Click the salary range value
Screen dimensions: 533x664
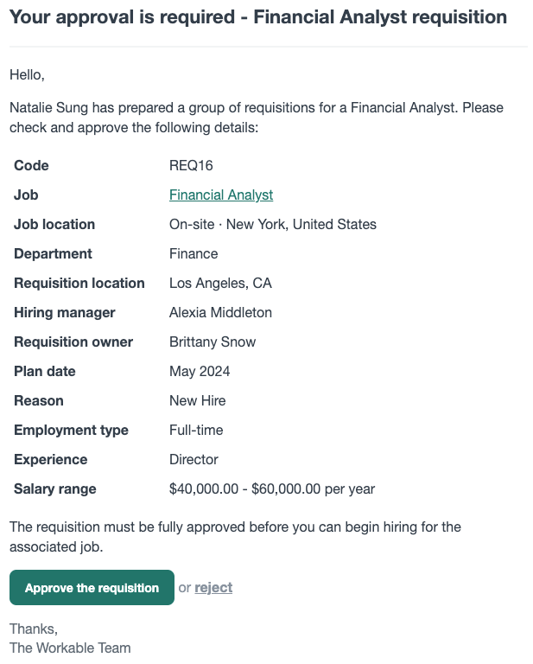point(272,488)
